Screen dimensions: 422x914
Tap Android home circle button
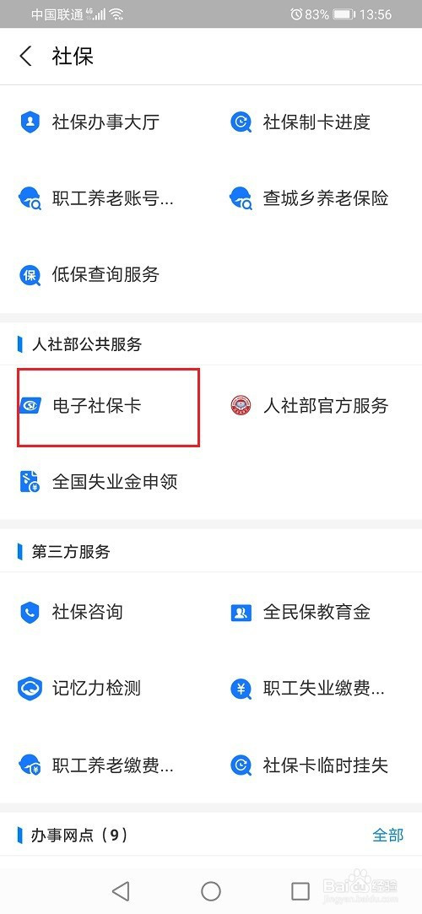[x=211, y=890]
